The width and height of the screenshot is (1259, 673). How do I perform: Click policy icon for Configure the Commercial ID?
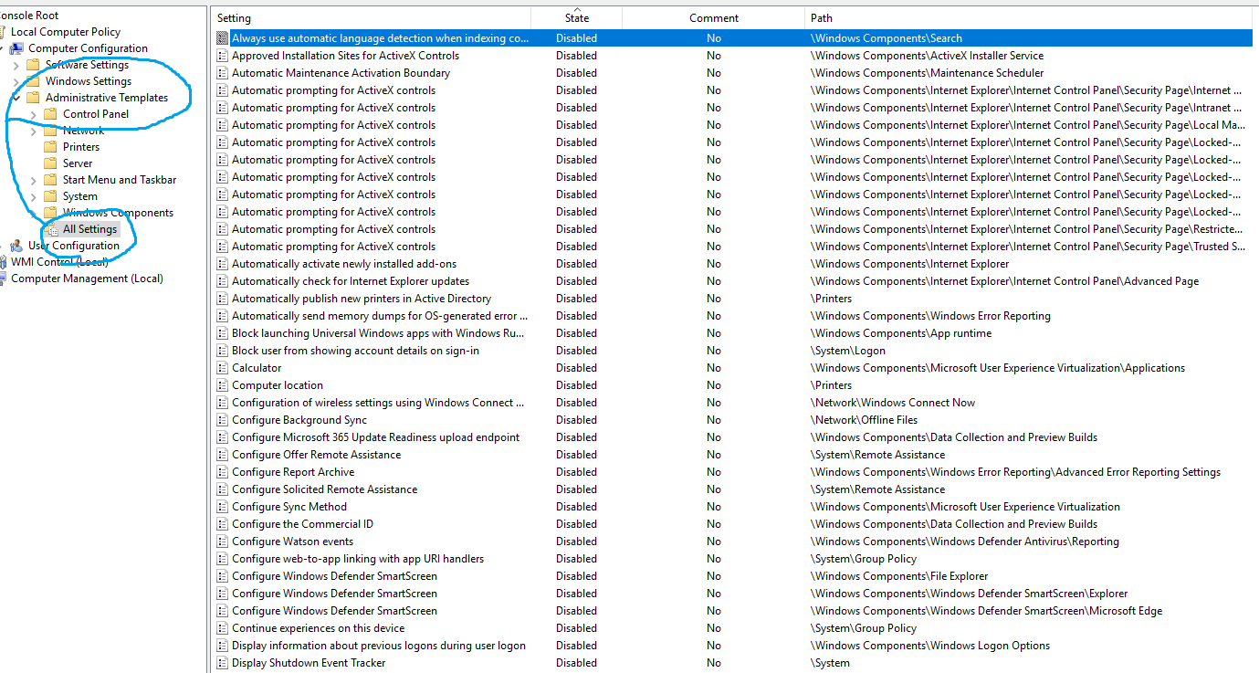pos(223,524)
